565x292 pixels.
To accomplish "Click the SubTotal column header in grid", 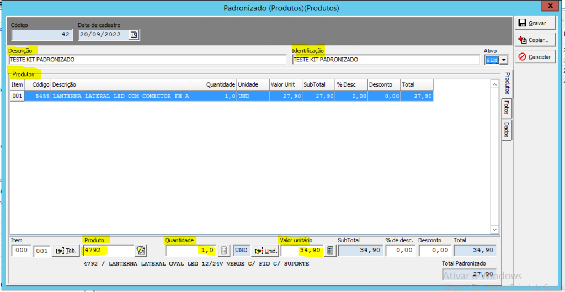I will (x=318, y=84).
